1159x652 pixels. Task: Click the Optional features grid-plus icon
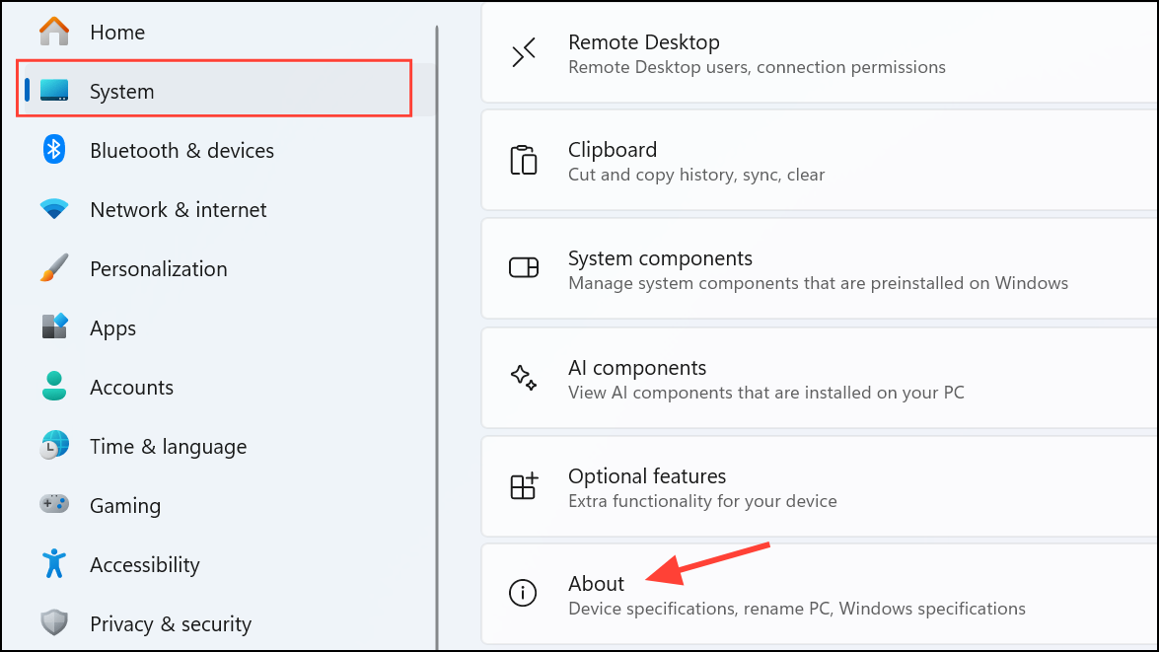click(x=524, y=486)
